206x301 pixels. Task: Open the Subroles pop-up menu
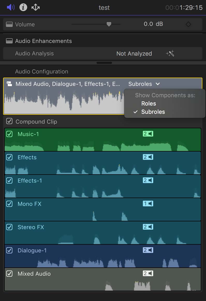pyautogui.click(x=144, y=84)
